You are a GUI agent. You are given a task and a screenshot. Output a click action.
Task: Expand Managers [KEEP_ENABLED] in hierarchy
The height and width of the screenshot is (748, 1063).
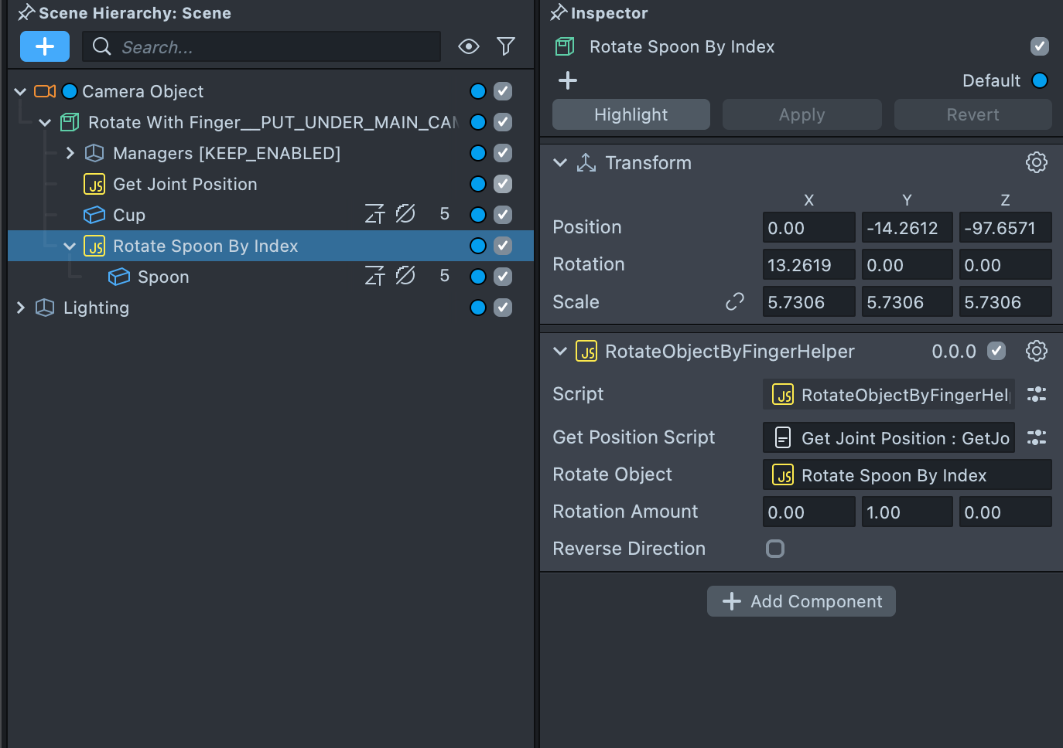(70, 153)
